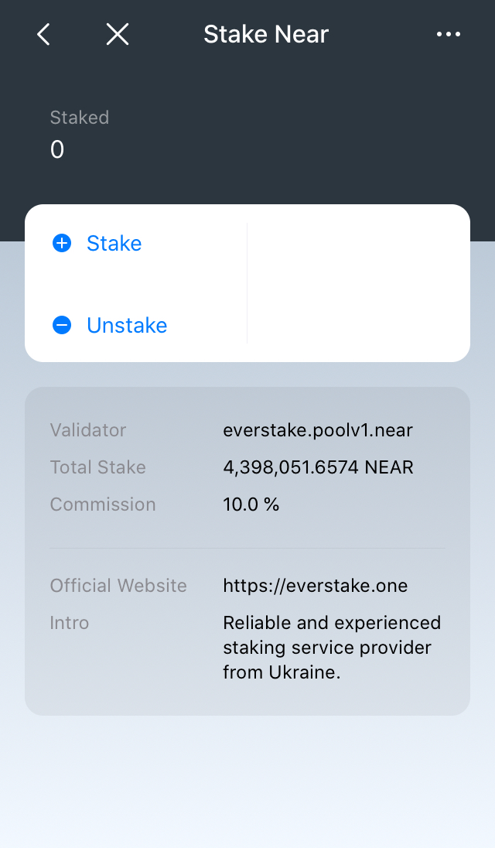Screen dimensions: 495x848
Task: Select the Total Stake label
Action: pyautogui.click(x=97, y=467)
